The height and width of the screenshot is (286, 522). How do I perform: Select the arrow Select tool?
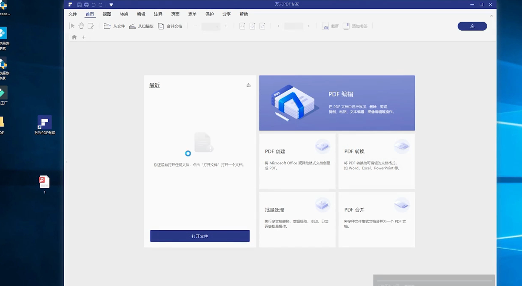tap(72, 26)
